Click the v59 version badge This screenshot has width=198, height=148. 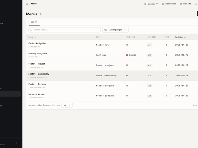150,55
